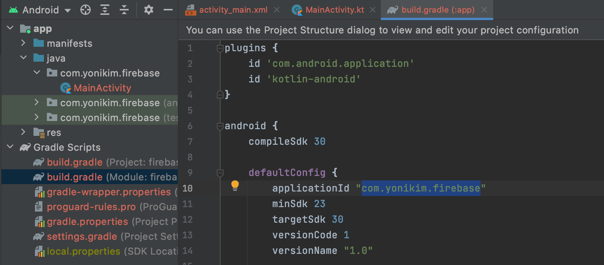Collapse the com.yonikim.firebase package
Screen dimensions: 604x265
pyautogui.click(x=37, y=73)
